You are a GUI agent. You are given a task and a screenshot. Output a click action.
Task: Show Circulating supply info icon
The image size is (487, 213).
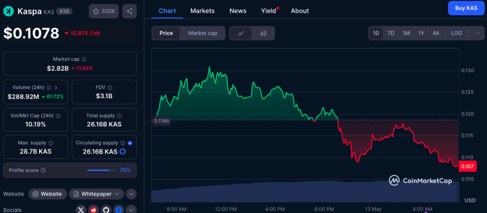click(x=123, y=143)
